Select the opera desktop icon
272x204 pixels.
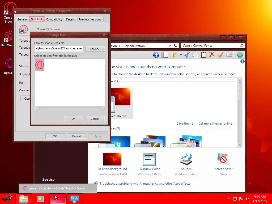(8, 66)
